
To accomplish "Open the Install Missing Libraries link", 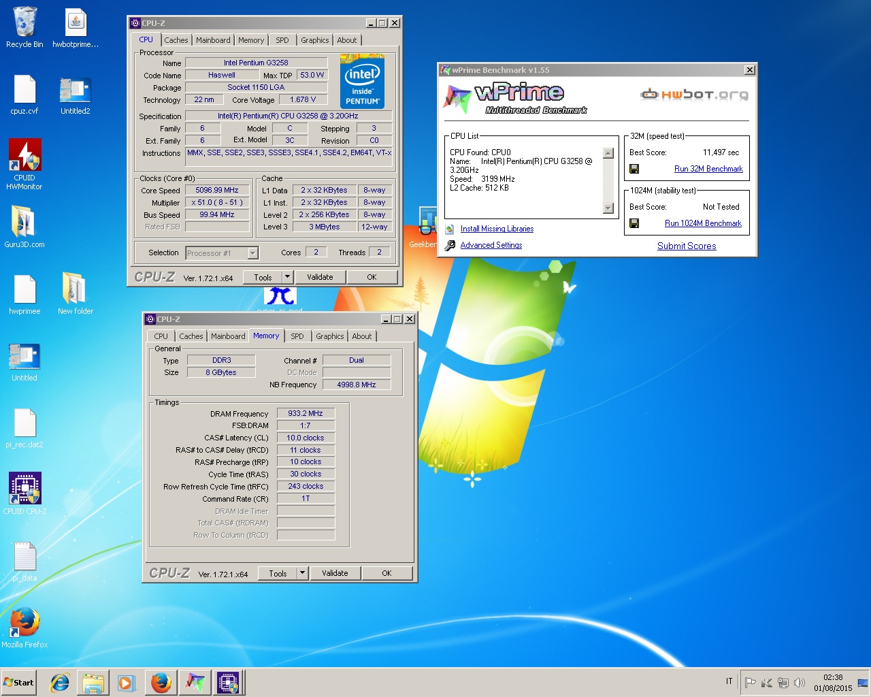I will click(x=497, y=229).
